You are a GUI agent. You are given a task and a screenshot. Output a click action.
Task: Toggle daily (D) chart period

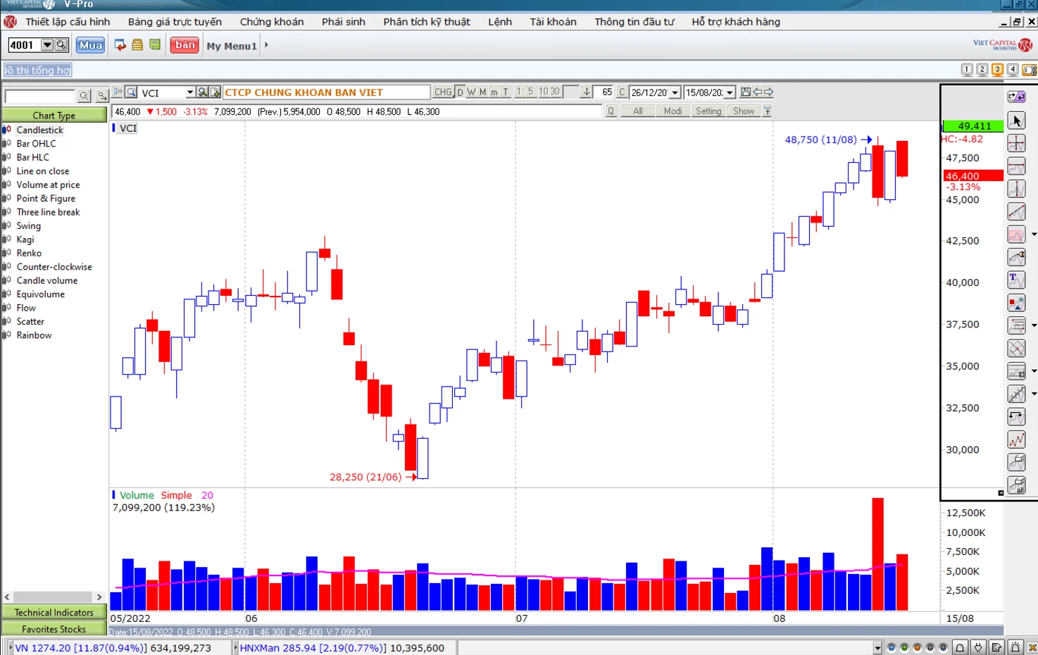460,92
